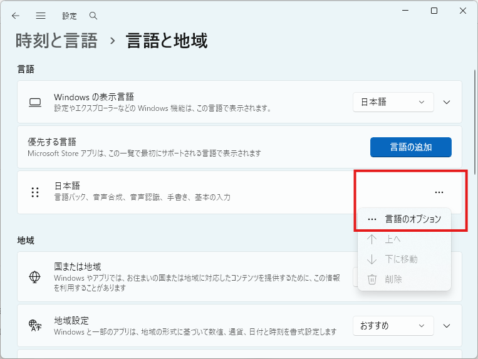Image resolution: width=478 pixels, height=359 pixels.
Task: Choose 上へ in the context menu
Action: [404, 239]
